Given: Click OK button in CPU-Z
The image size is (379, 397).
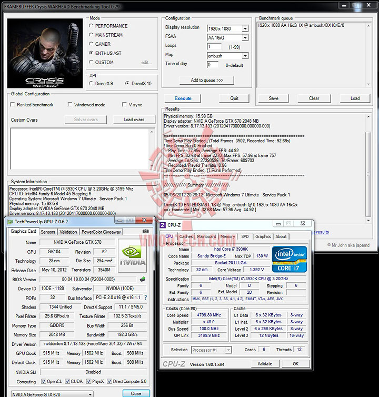Looking at the screenshot, I should [x=296, y=364].
